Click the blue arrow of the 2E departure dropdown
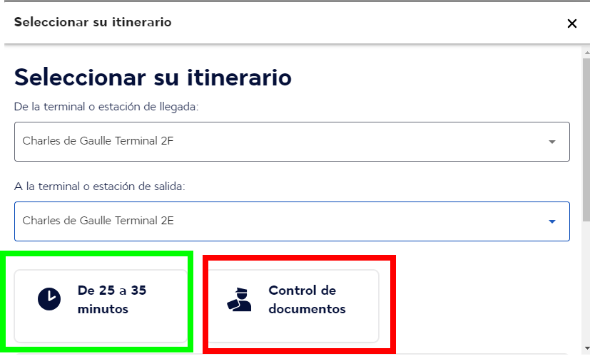 pos(551,221)
